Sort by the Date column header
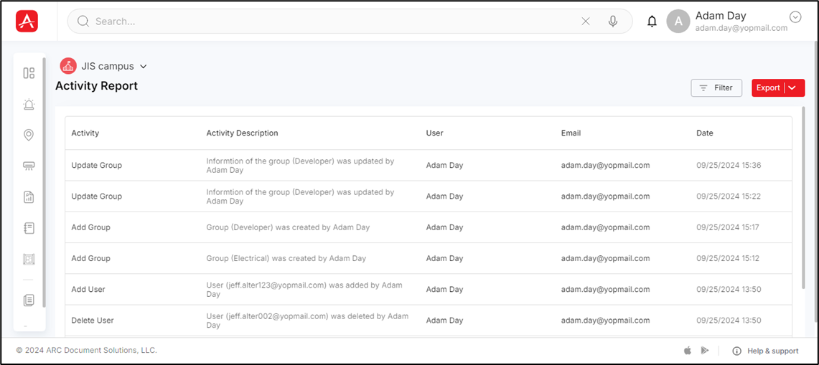Screen dimensions: 819x365 (704, 133)
